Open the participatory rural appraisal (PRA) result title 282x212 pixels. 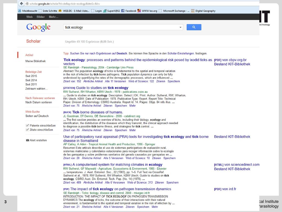click(x=136, y=139)
